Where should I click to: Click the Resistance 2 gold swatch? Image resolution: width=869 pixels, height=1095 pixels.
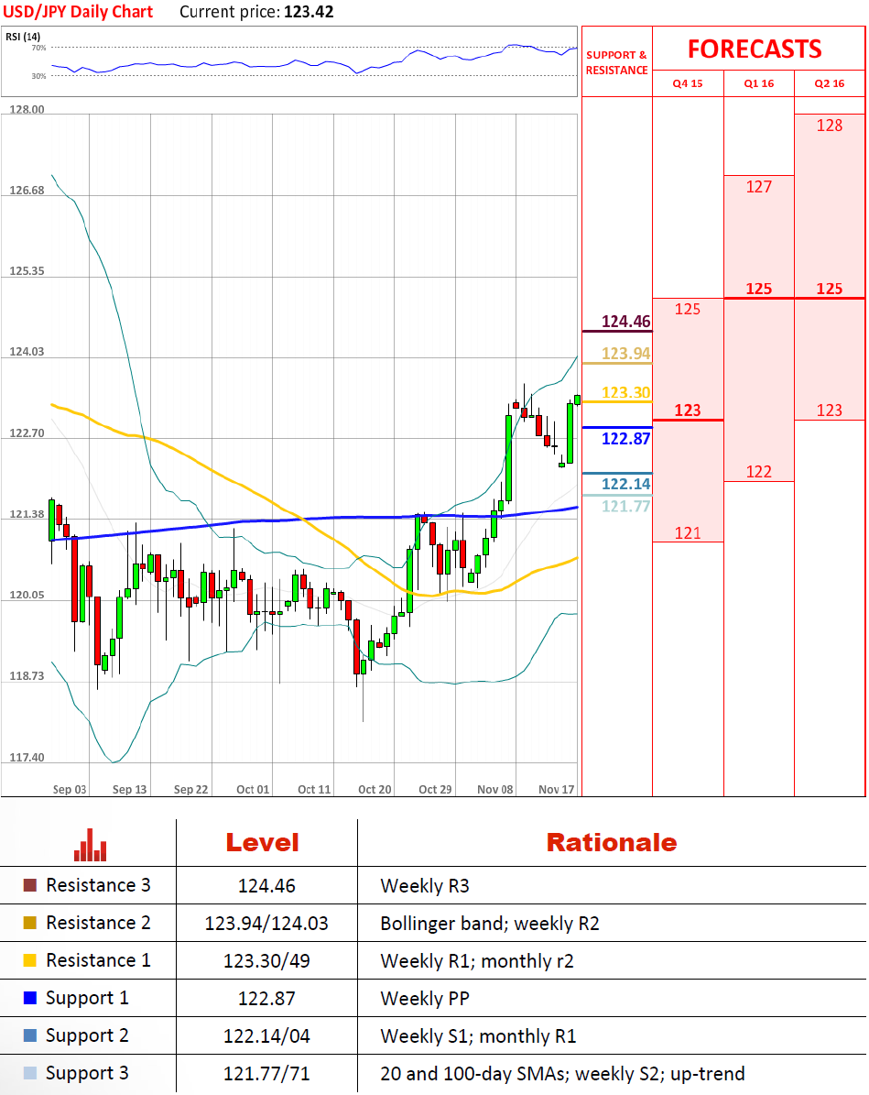click(30, 924)
